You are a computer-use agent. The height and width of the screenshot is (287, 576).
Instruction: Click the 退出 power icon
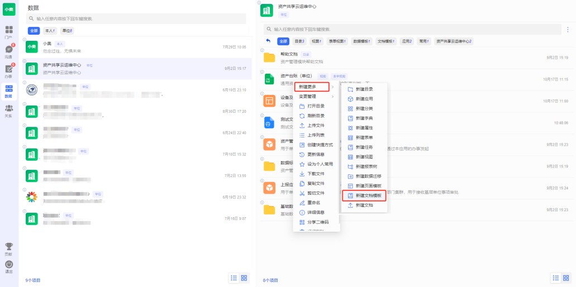(8, 266)
